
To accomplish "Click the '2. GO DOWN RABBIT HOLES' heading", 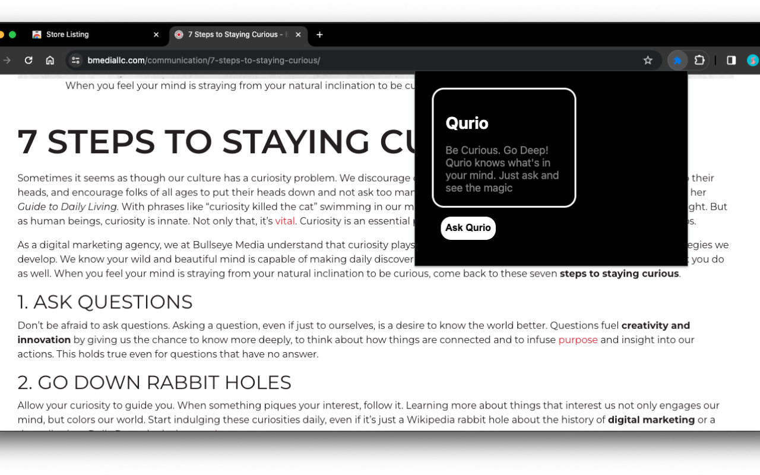I will (154, 382).
